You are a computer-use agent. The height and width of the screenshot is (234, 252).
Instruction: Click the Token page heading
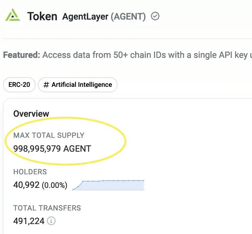coord(42,16)
